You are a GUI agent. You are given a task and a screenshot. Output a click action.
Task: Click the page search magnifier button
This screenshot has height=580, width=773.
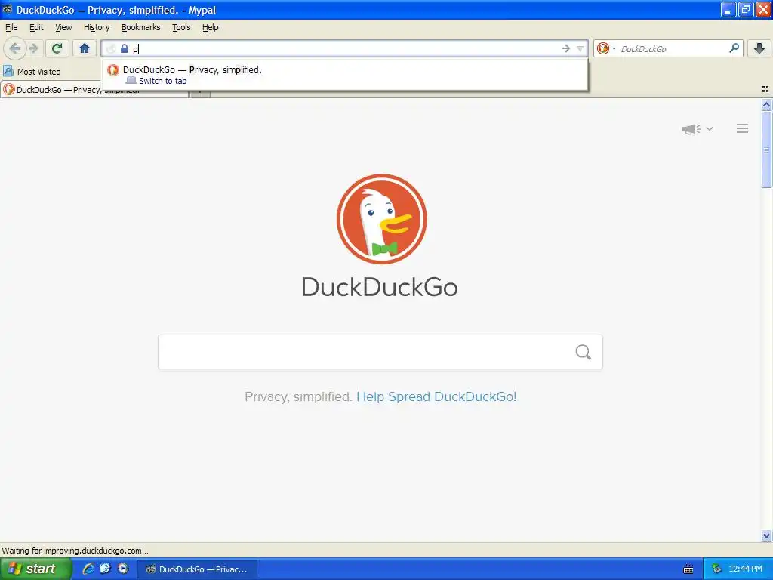[x=584, y=352]
